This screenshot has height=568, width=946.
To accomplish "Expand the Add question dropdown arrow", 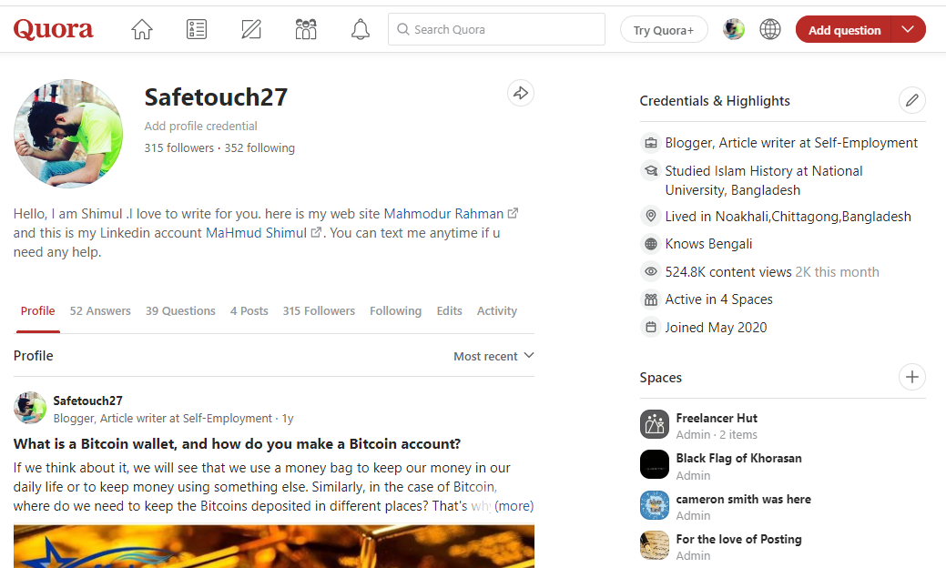I will pyautogui.click(x=908, y=30).
